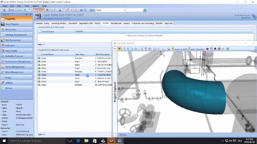Select the Horizontal Short row in i-model items
Image resolution: width=257 pixels, height=144 pixels.
click(x=75, y=75)
